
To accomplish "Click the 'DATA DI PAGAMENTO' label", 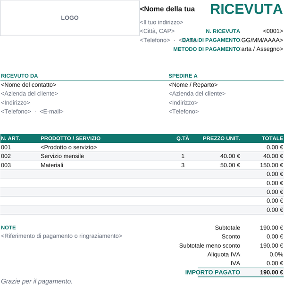I will point(211,40).
